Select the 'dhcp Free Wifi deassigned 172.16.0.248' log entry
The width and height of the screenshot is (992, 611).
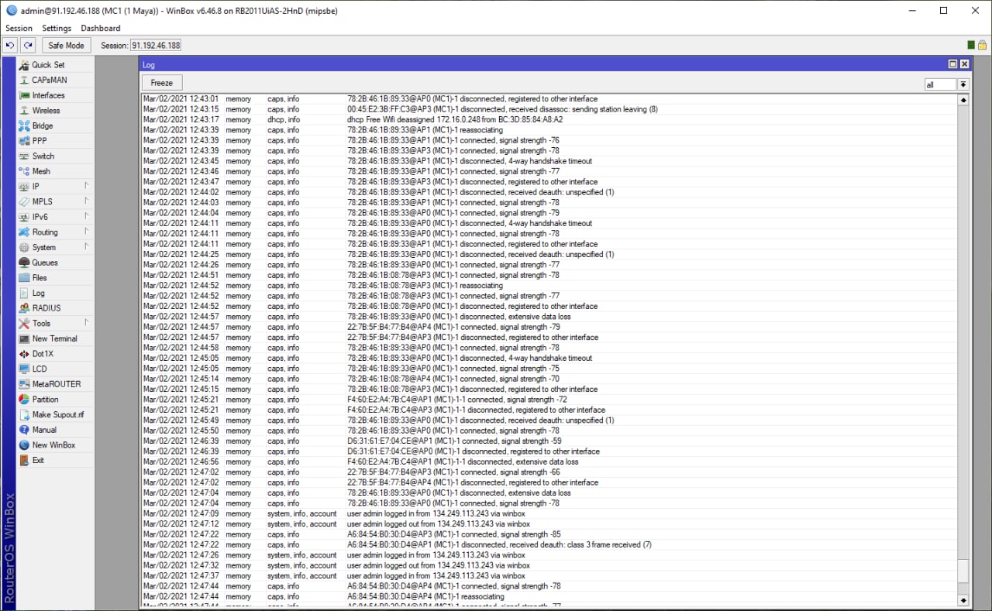[549, 120]
